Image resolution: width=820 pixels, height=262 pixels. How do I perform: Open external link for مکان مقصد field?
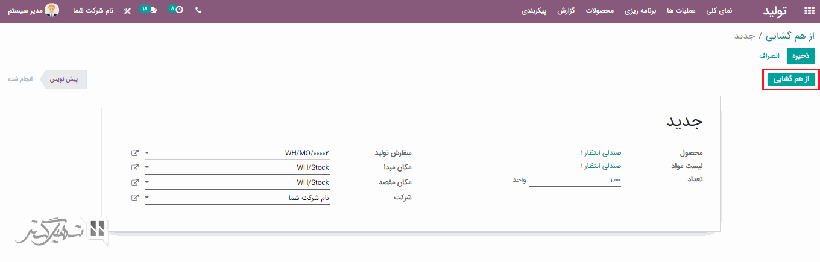tap(135, 182)
